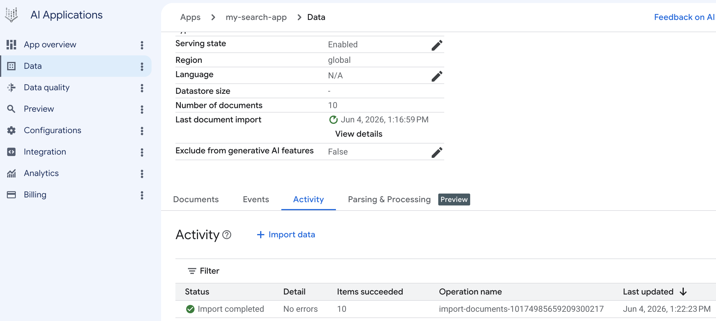The height and width of the screenshot is (321, 716).
Task: Click the my-search-app breadcrumb
Action: tap(256, 17)
